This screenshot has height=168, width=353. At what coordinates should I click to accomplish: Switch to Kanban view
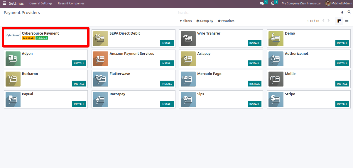click(339, 21)
